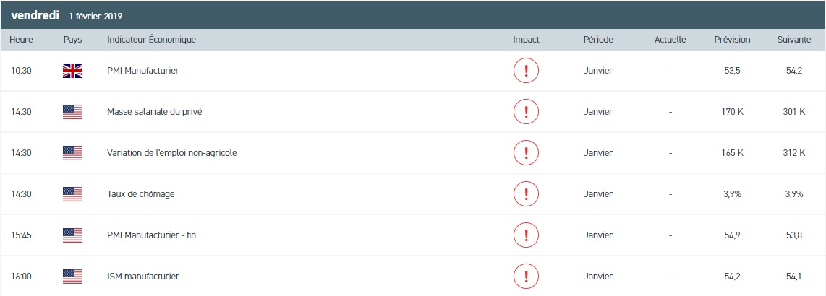Click the high impact icon for PMI Manufacturier 10:30

pos(526,71)
